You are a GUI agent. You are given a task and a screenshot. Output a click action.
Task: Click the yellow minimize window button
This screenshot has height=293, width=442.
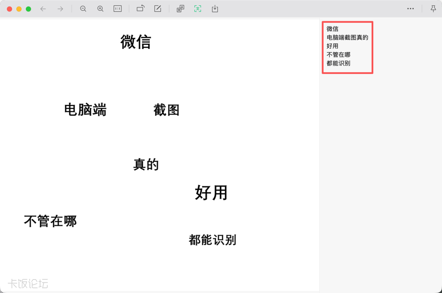[x=19, y=9]
